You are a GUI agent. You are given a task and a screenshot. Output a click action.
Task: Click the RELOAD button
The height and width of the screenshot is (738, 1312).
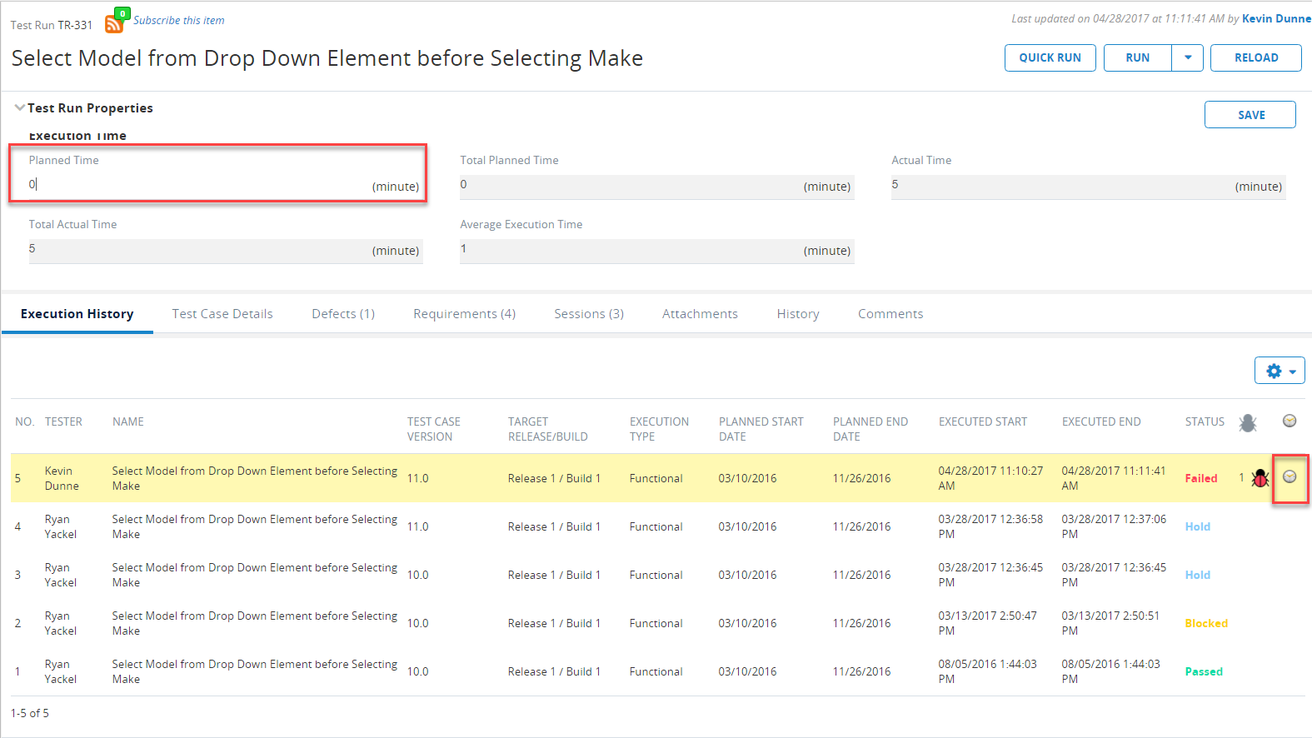pos(1255,57)
